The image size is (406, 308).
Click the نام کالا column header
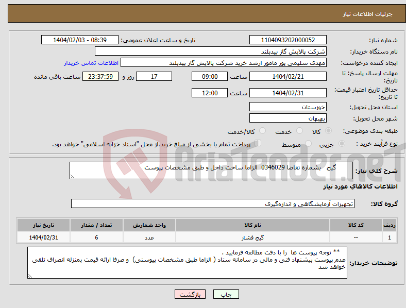pyautogui.click(x=252, y=225)
